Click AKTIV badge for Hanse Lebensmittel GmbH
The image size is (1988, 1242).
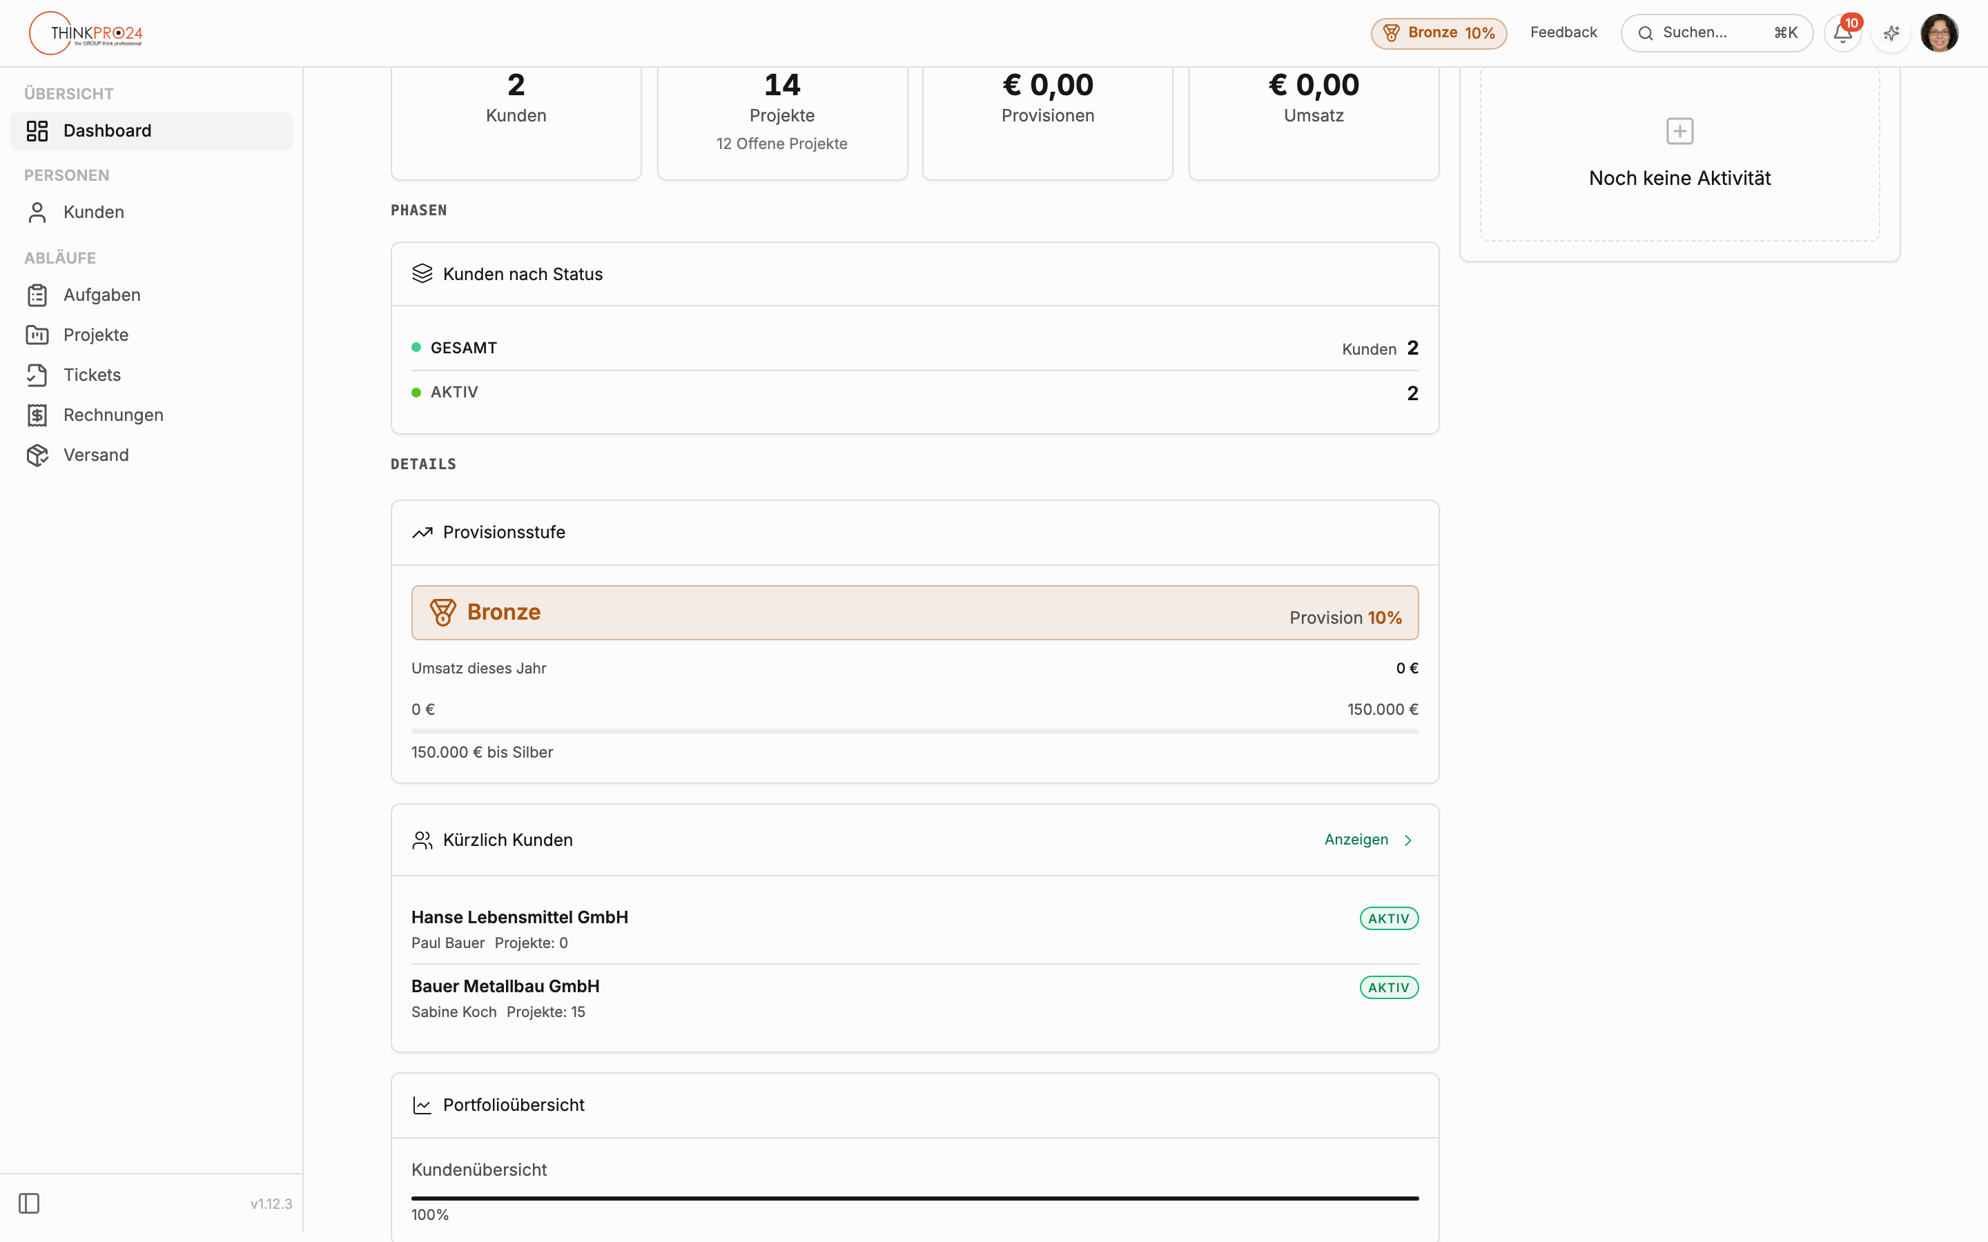(1388, 918)
